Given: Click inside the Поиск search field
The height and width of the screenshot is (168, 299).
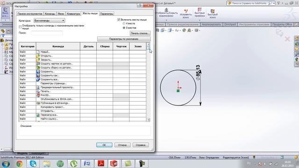Looking at the screenshot, I should pyautogui.click(x=47, y=33).
